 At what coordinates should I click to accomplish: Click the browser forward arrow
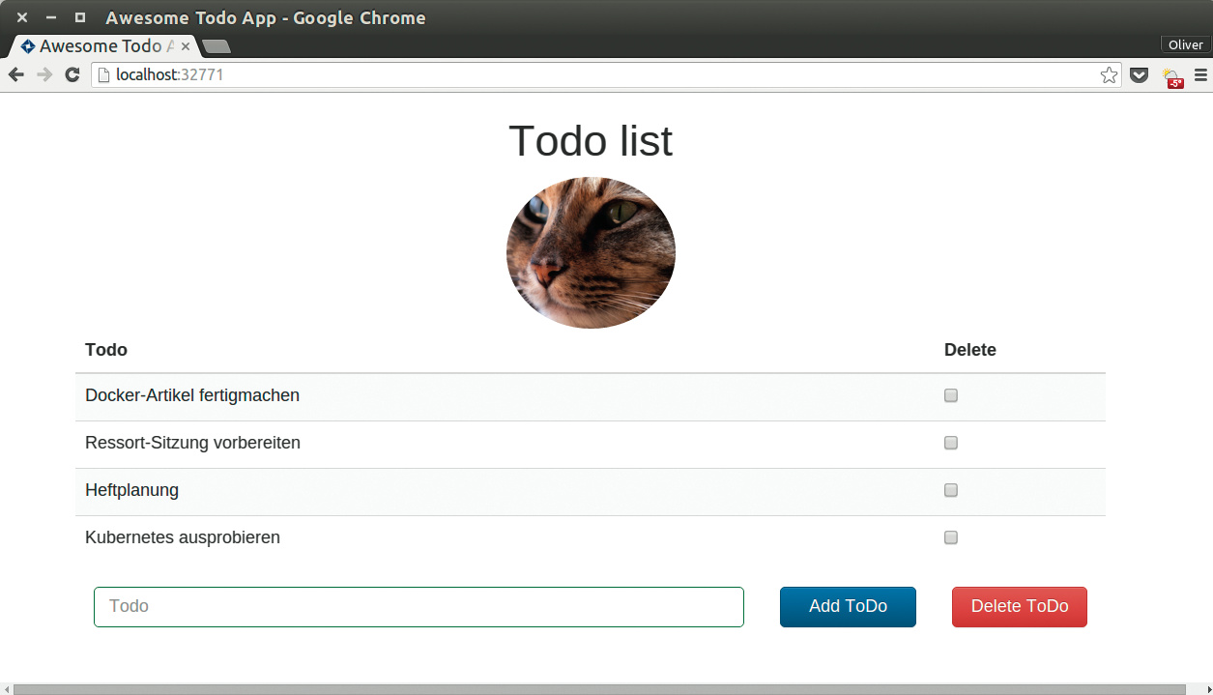[44, 74]
